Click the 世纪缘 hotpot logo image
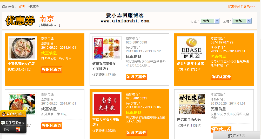Screen dimensions: 261x139 191,104
